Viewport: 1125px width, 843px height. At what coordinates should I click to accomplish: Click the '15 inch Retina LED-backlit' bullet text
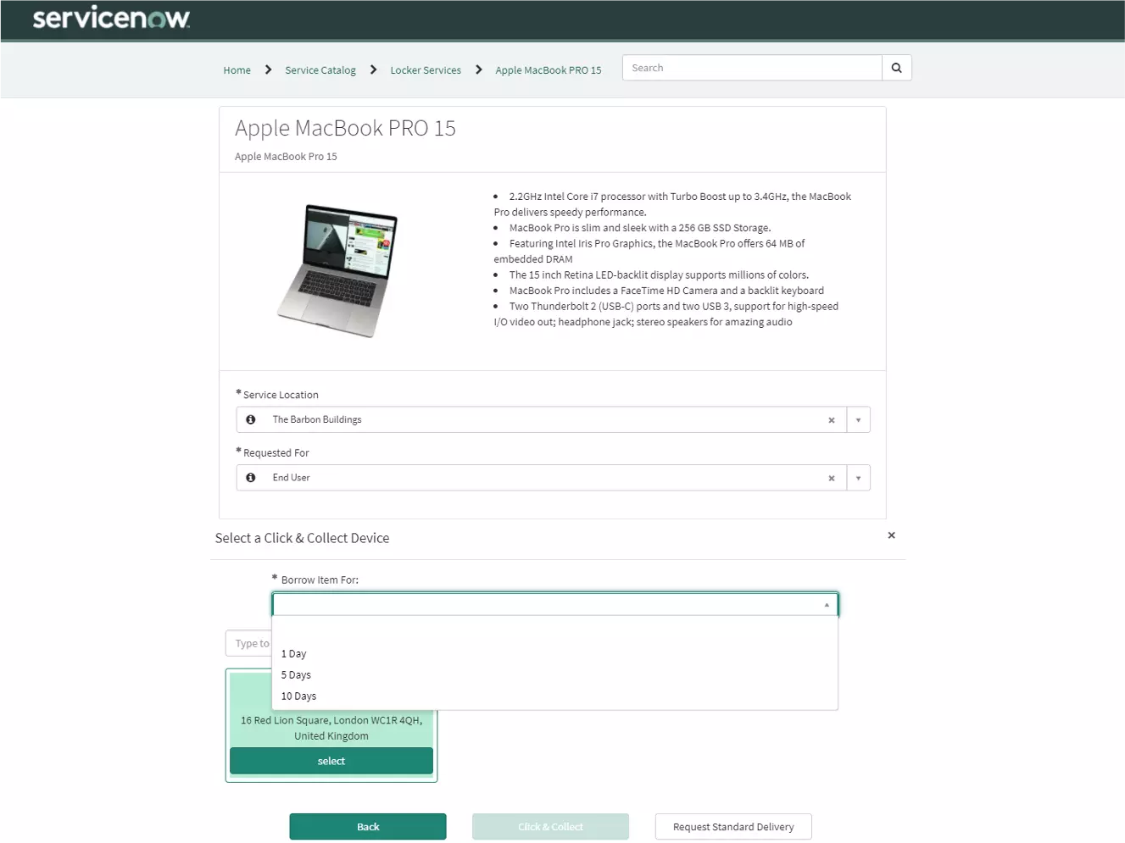click(659, 275)
